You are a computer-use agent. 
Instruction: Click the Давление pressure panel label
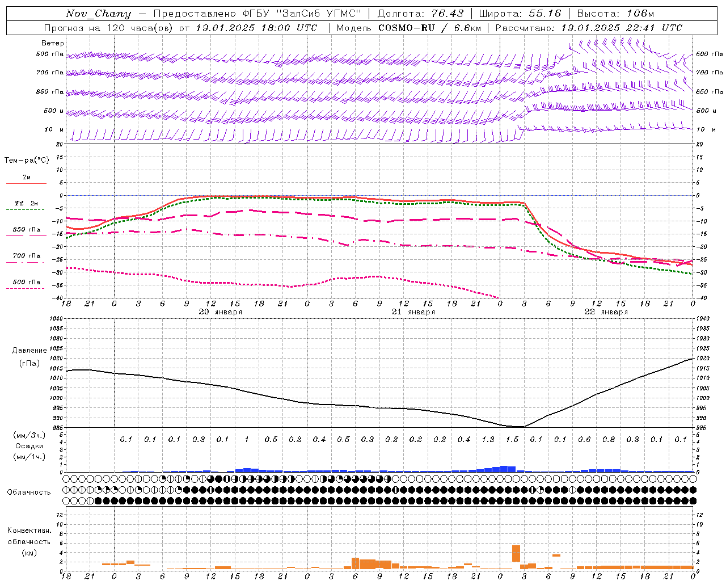tap(29, 351)
